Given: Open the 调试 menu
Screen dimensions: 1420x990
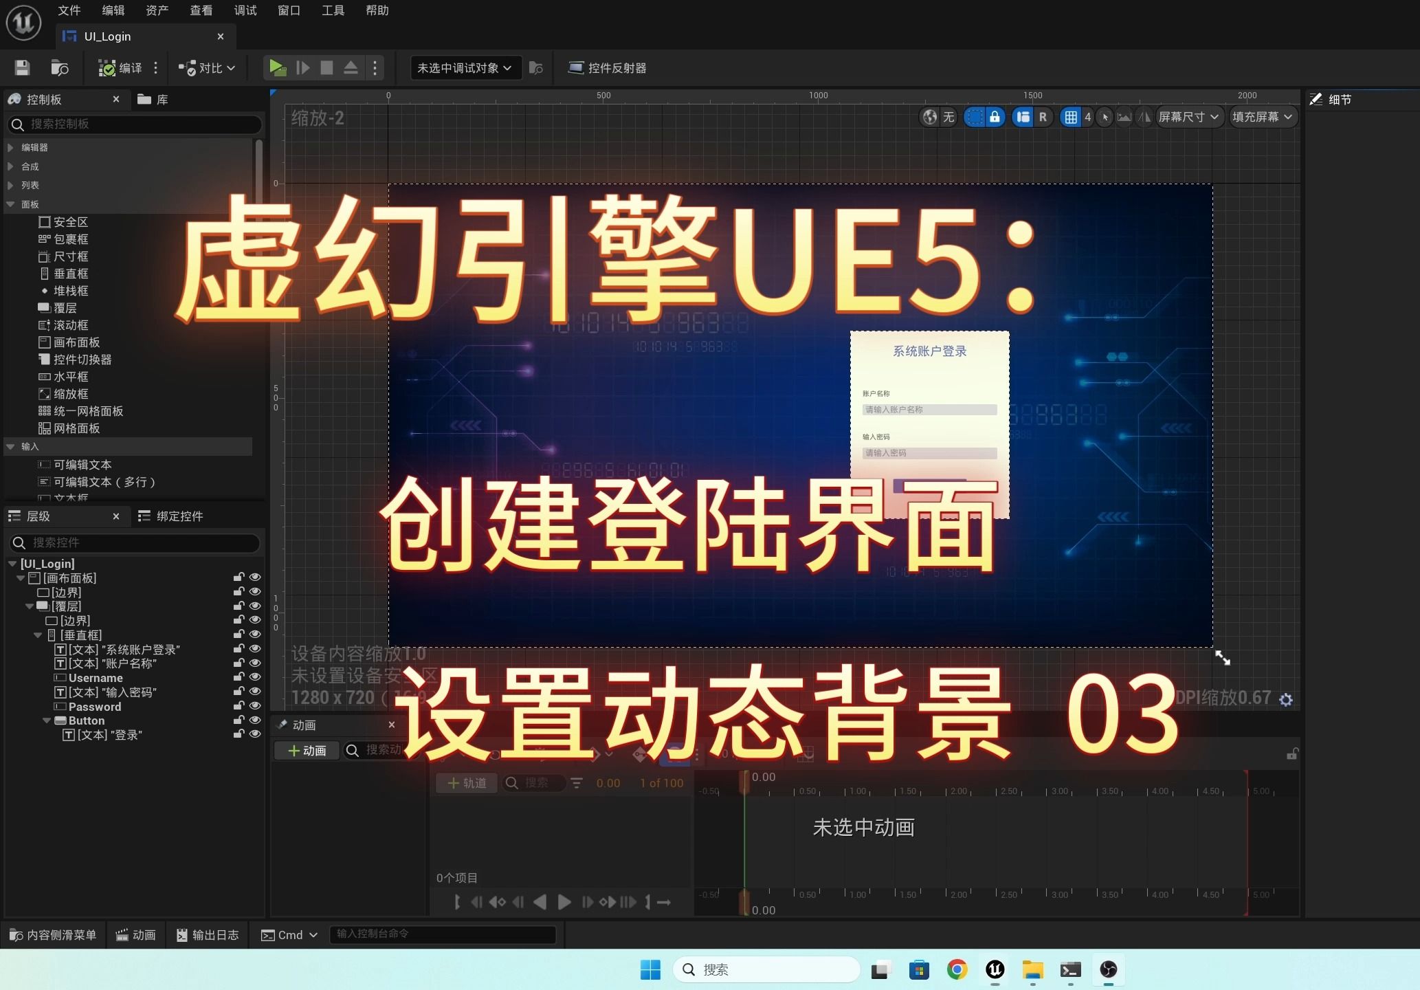Looking at the screenshot, I should click(245, 10).
